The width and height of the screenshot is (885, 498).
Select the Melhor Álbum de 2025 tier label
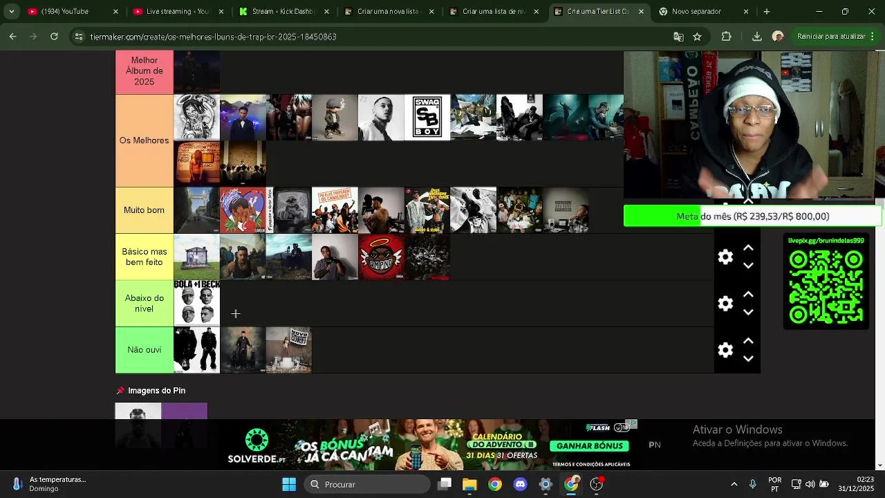point(145,71)
